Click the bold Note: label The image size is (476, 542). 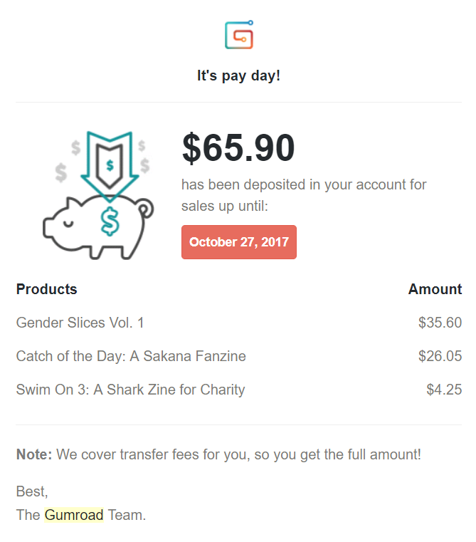(x=34, y=454)
